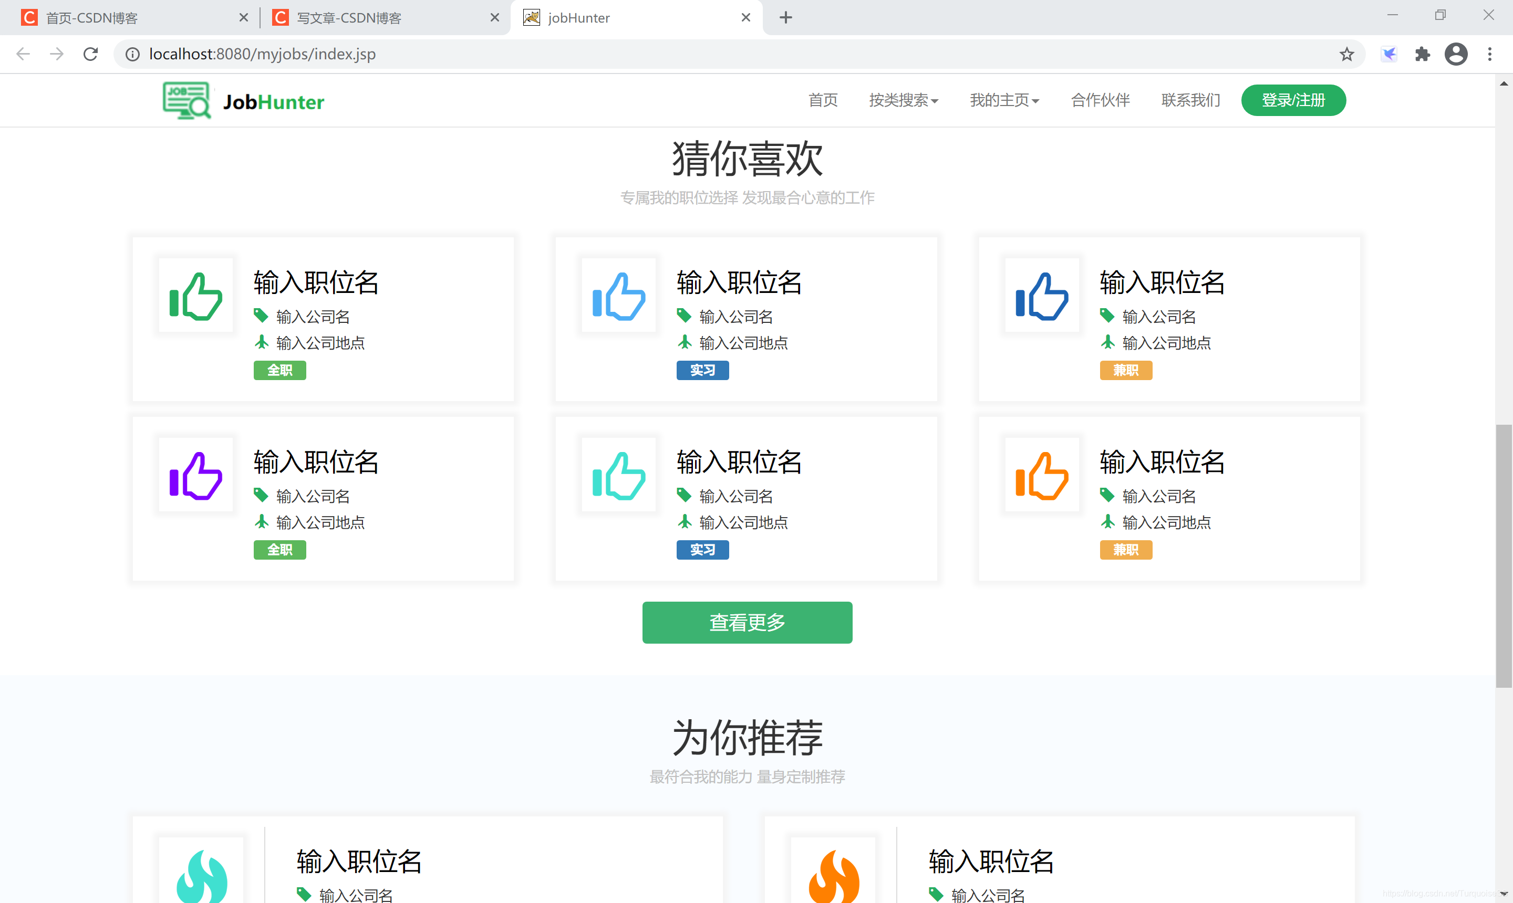Image resolution: width=1513 pixels, height=903 pixels.
Task: Open the browser extensions puzzle icon
Action: (x=1422, y=54)
